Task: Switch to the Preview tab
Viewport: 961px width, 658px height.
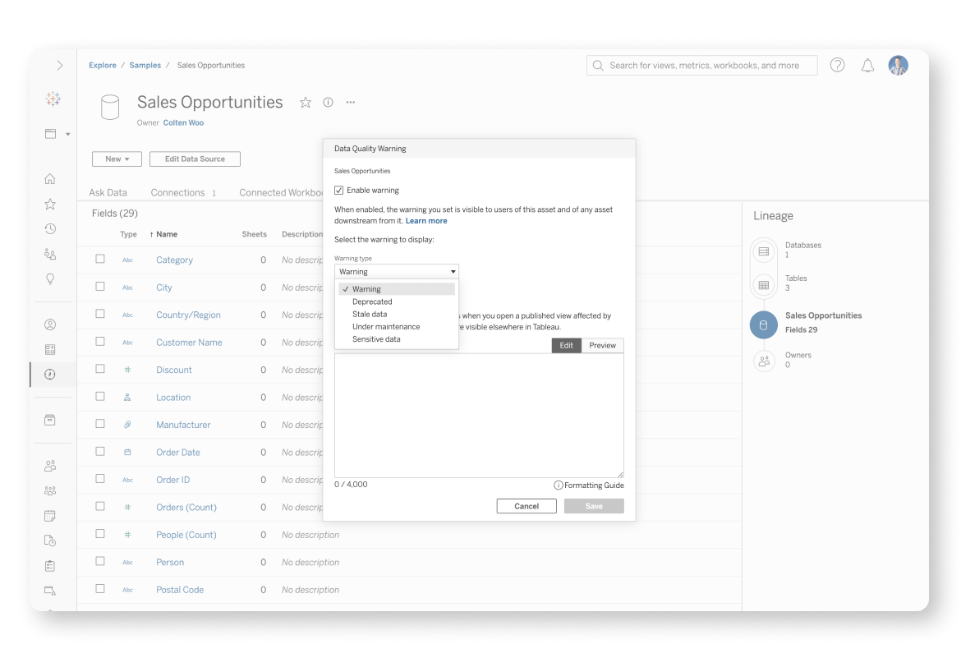Action: pos(602,345)
